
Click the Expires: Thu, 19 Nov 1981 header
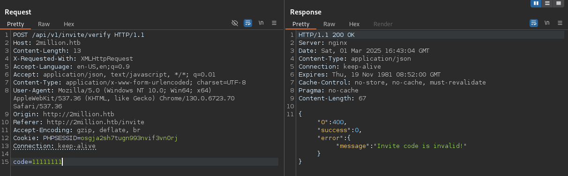click(x=370, y=74)
